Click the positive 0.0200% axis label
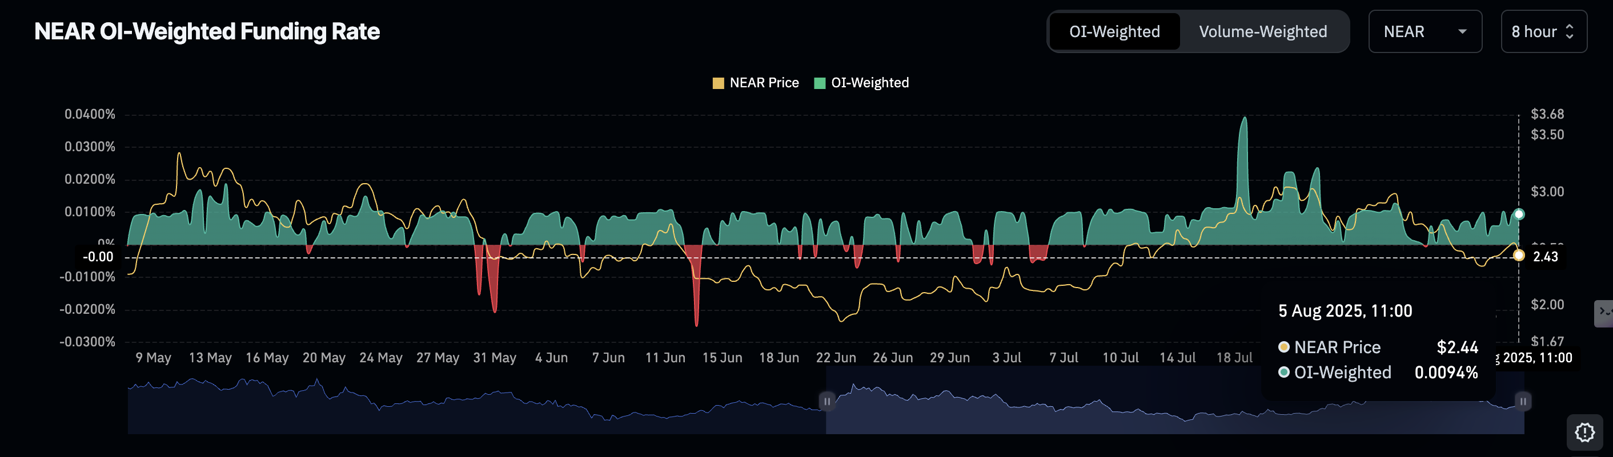 (90, 179)
